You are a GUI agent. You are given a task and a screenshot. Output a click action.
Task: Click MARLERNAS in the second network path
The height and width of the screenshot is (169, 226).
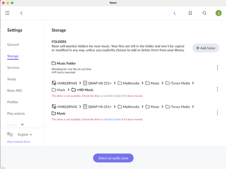67,107
